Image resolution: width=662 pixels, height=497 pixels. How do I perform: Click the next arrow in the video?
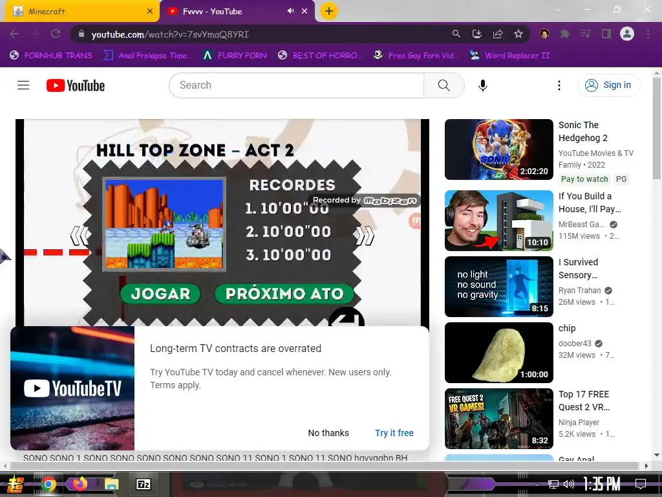[x=365, y=236]
